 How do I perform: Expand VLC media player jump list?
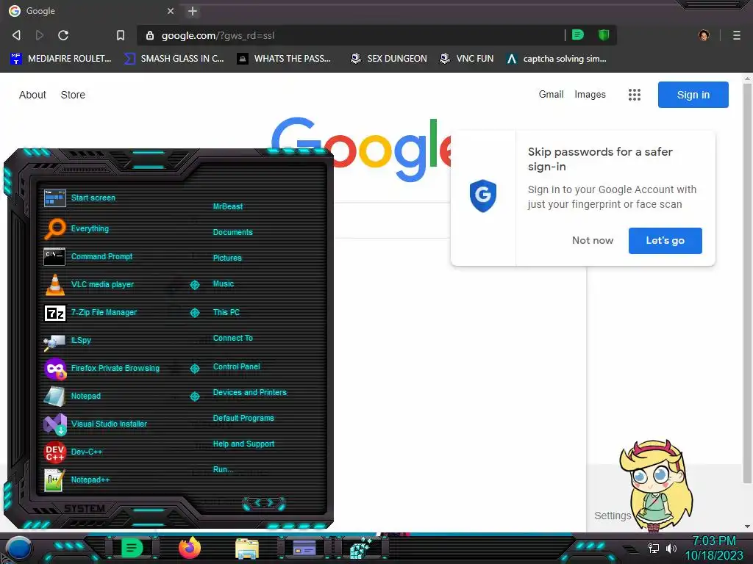coord(194,285)
